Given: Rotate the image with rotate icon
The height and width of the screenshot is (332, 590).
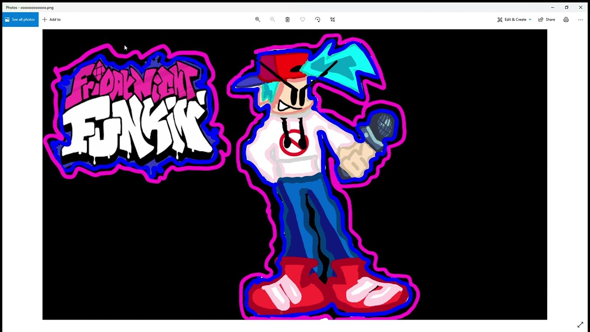Looking at the screenshot, I should [x=318, y=19].
